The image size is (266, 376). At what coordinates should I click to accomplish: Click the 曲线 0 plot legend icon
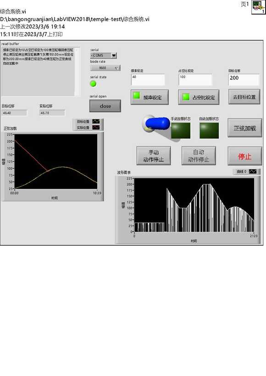(253, 171)
